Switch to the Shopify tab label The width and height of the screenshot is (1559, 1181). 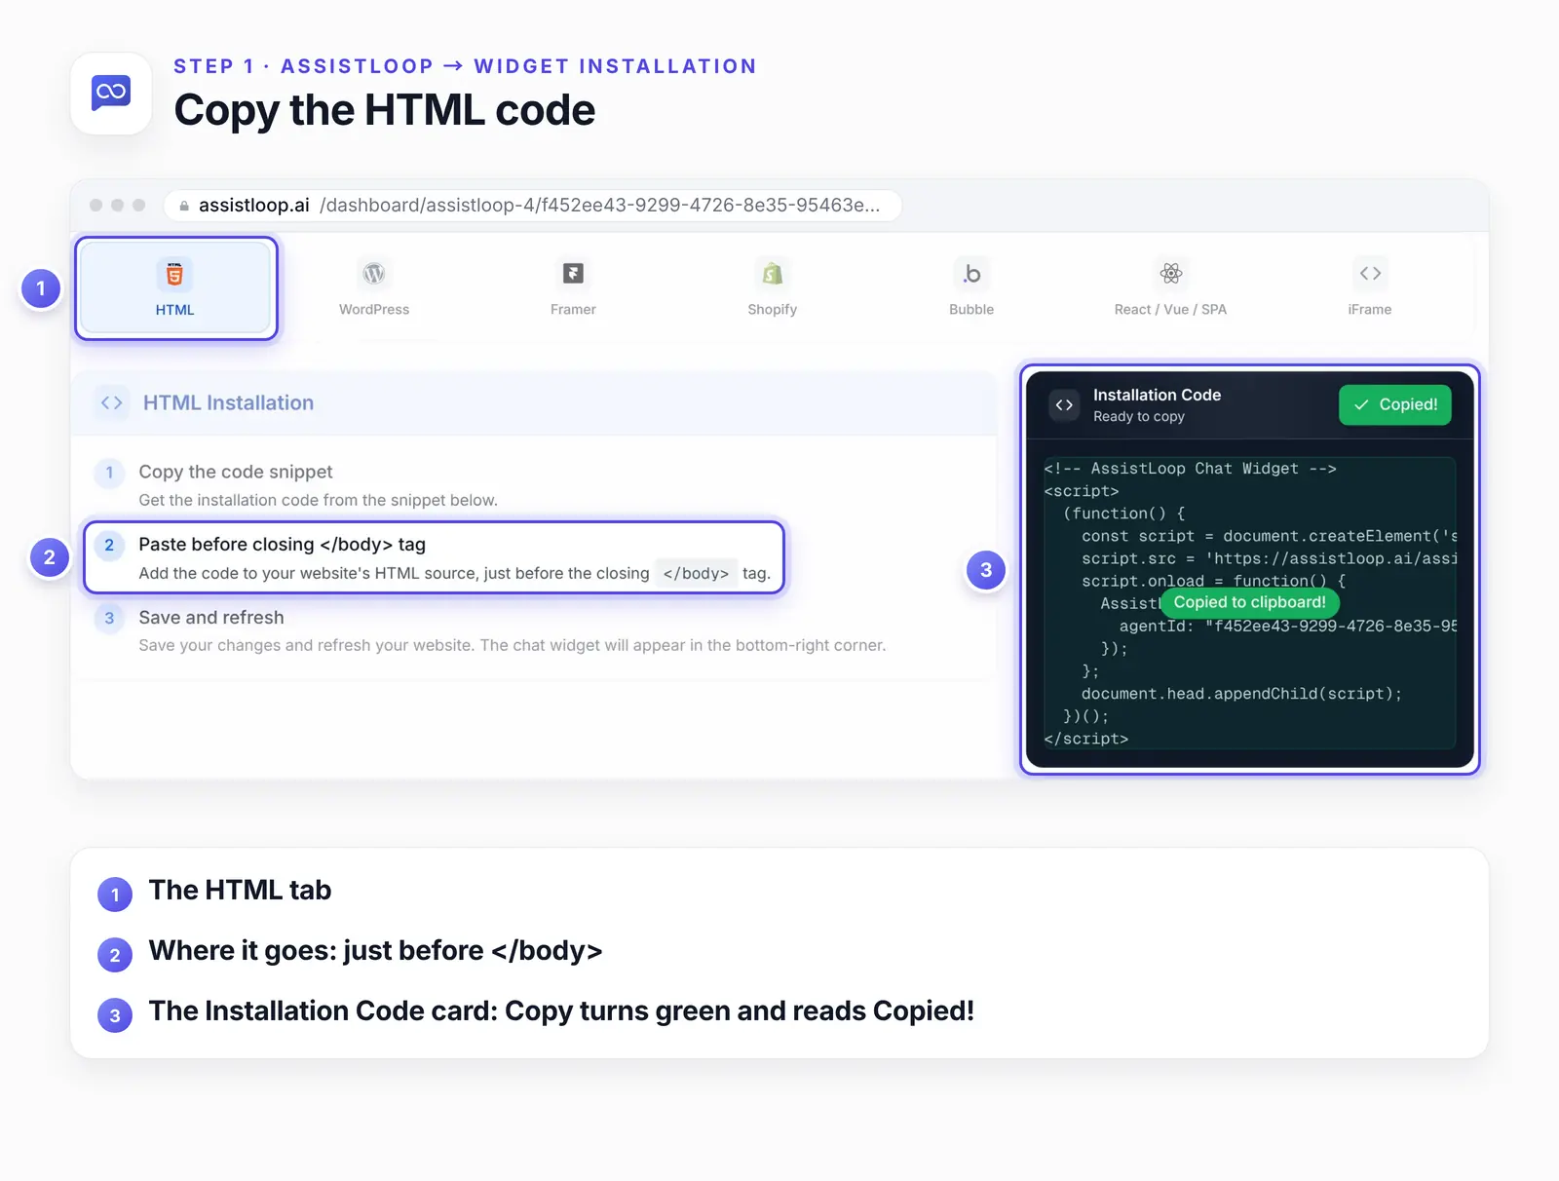(773, 309)
